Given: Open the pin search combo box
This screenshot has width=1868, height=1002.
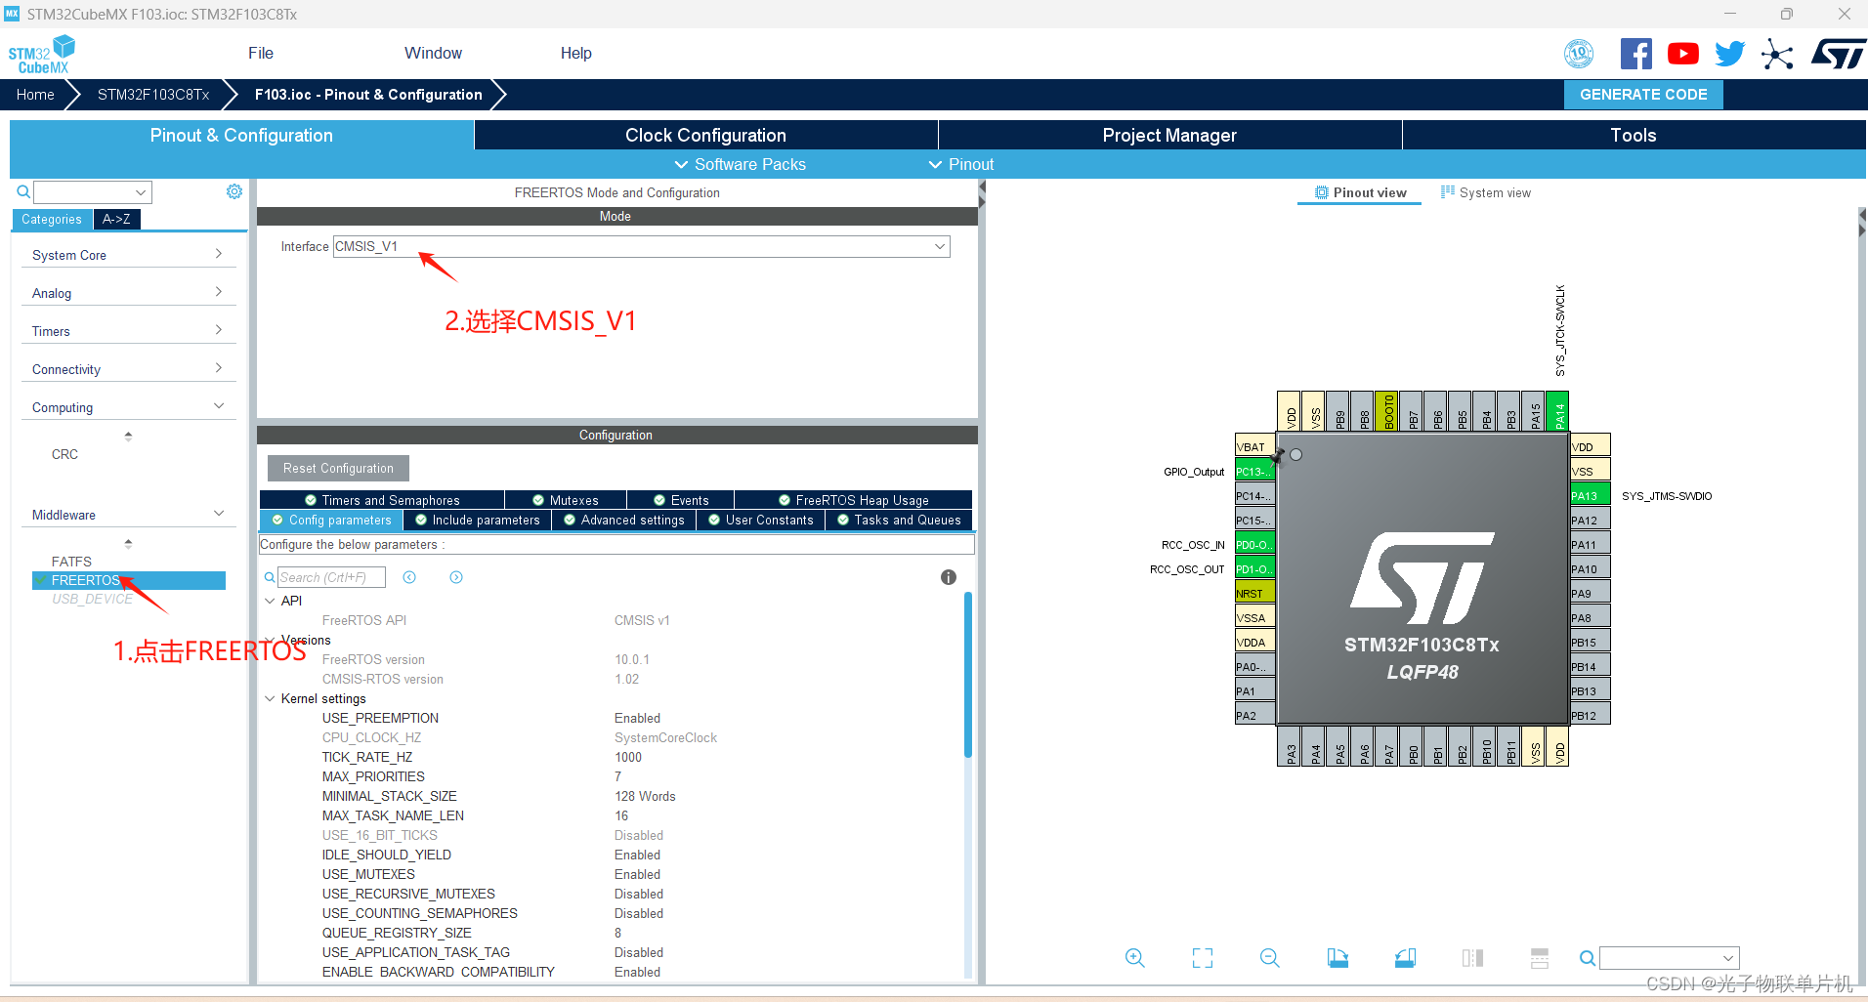Looking at the screenshot, I should click(x=1670, y=958).
